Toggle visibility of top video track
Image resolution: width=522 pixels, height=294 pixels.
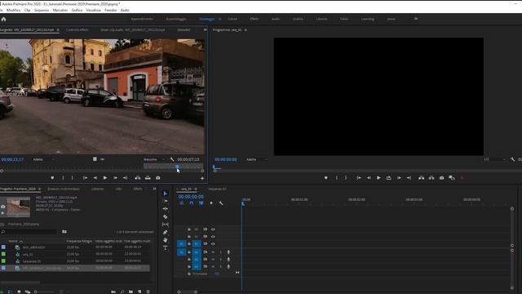[213, 229]
